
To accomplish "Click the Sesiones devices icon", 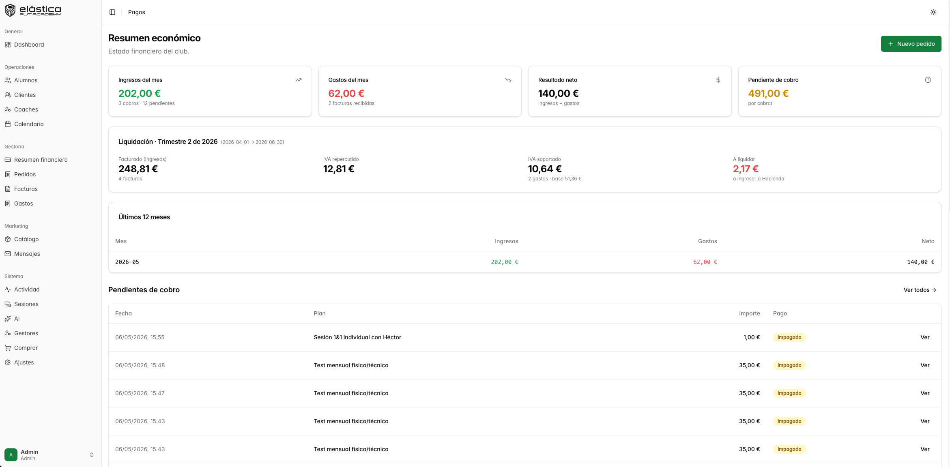I will pos(8,304).
